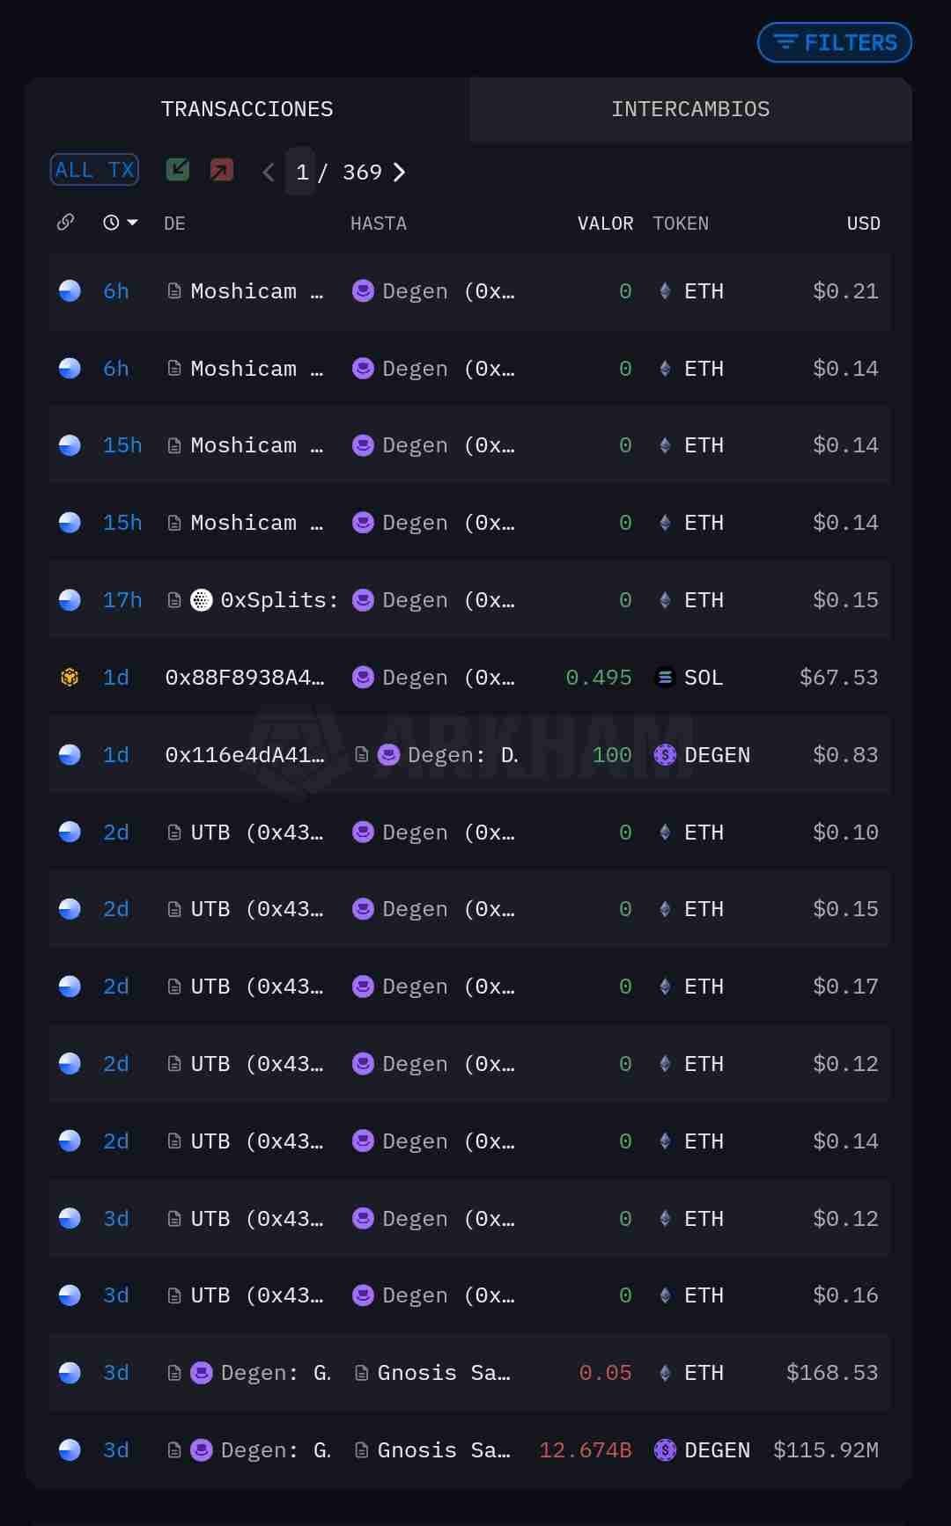Screen dimensions: 951x1526
Task: Select the TRANSACCIONES tab
Action: pyautogui.click(x=247, y=109)
